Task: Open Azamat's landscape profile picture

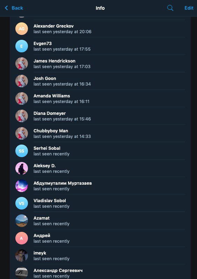Action: click(x=22, y=221)
